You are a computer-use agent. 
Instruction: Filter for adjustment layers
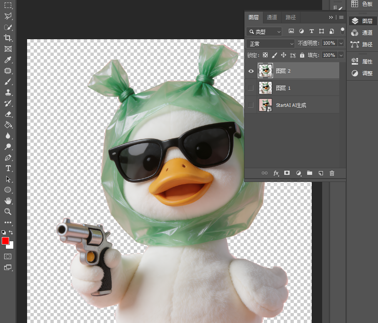(x=301, y=31)
